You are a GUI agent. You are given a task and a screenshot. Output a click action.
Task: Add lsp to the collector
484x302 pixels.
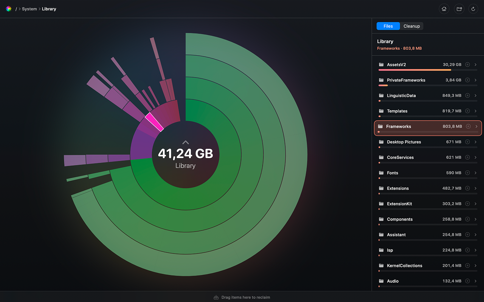tap(467, 250)
